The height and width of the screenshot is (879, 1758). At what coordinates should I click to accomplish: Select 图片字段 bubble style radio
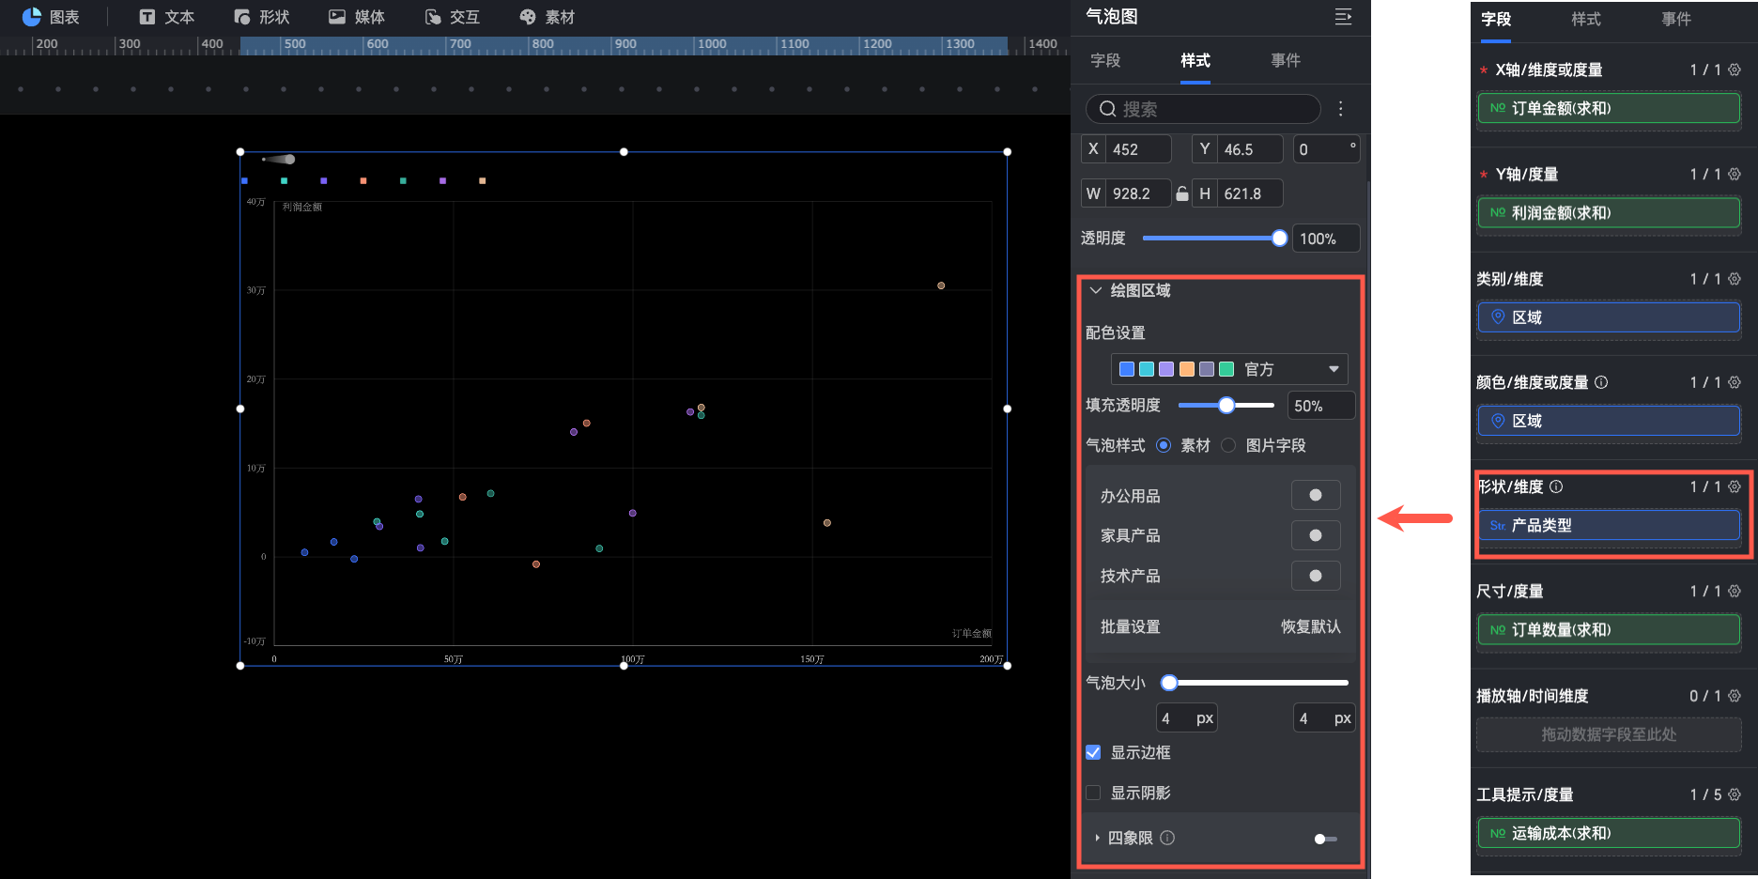(1228, 445)
